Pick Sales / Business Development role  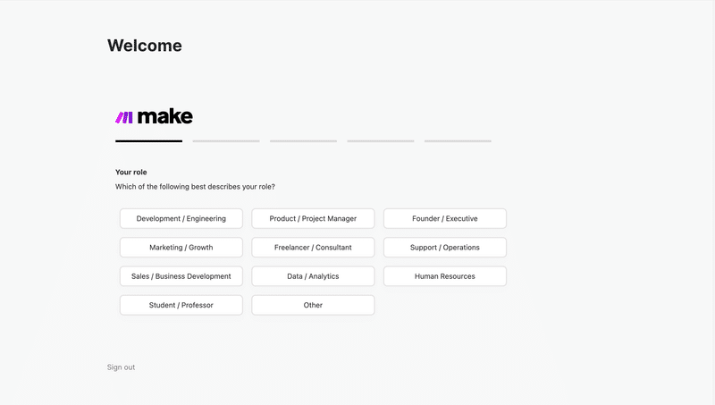coord(181,276)
